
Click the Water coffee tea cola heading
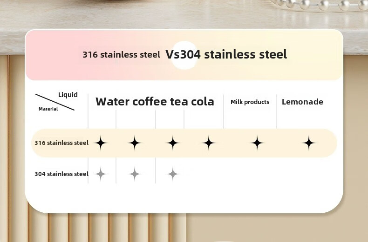click(x=155, y=102)
